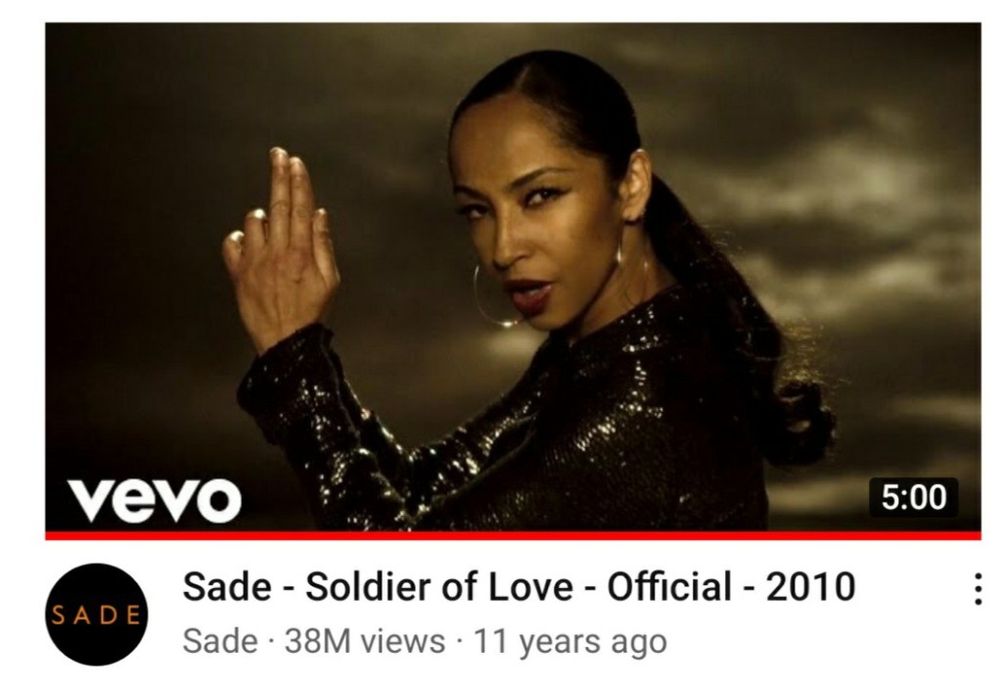Click the orange SADE lettering in avatar

97,616
